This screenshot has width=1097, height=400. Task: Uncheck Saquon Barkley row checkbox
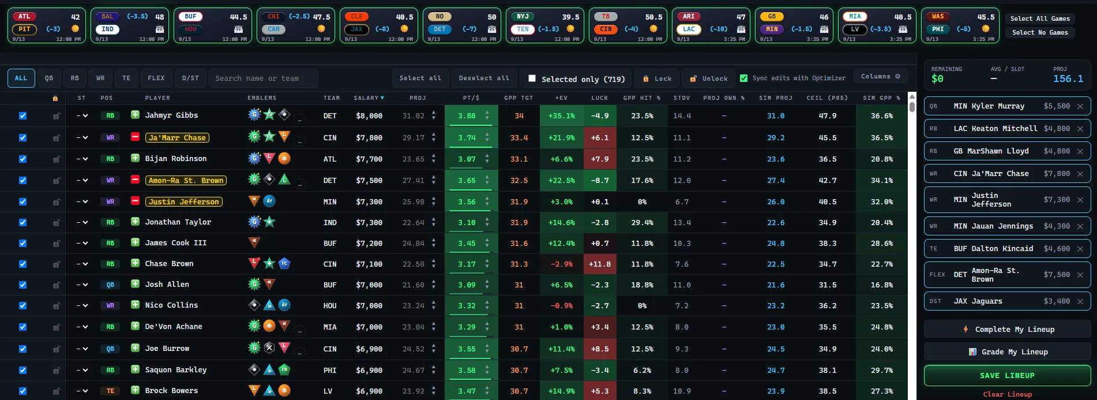point(22,371)
